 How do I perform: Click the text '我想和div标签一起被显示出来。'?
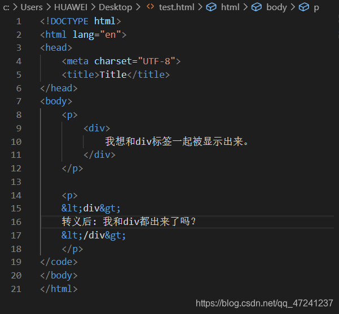[x=177, y=141]
